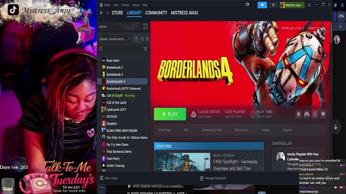Viewport: 346px width, 194px height.
Task: Open the Discussions link
Action: [241, 130]
